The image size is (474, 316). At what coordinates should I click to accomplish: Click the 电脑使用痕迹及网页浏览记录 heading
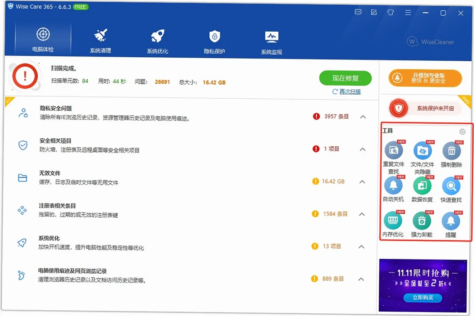72,271
